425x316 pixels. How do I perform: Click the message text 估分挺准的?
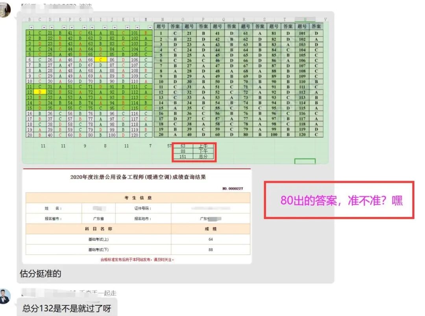[41, 273]
